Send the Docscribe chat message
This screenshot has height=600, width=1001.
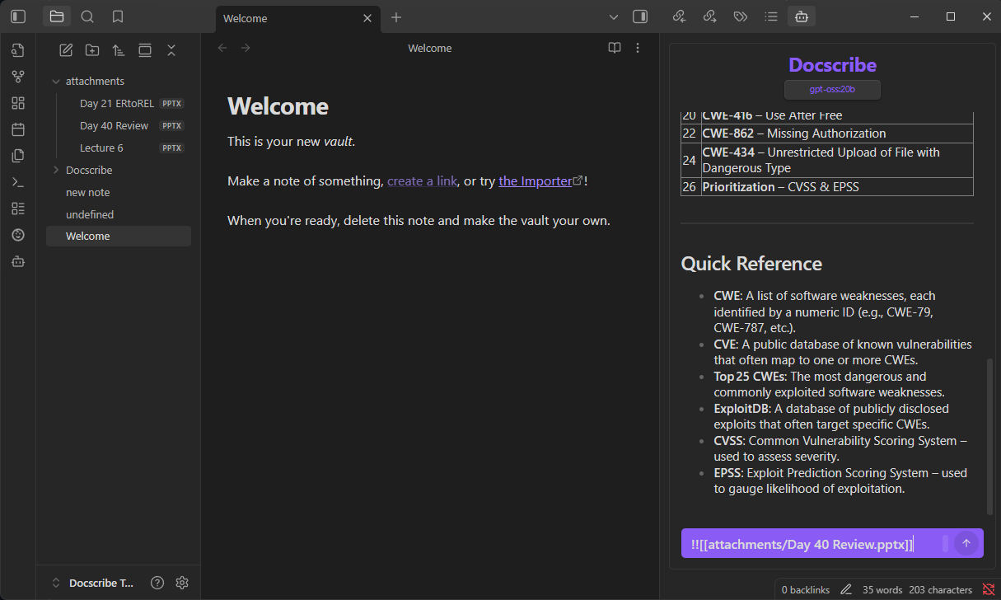tap(966, 543)
